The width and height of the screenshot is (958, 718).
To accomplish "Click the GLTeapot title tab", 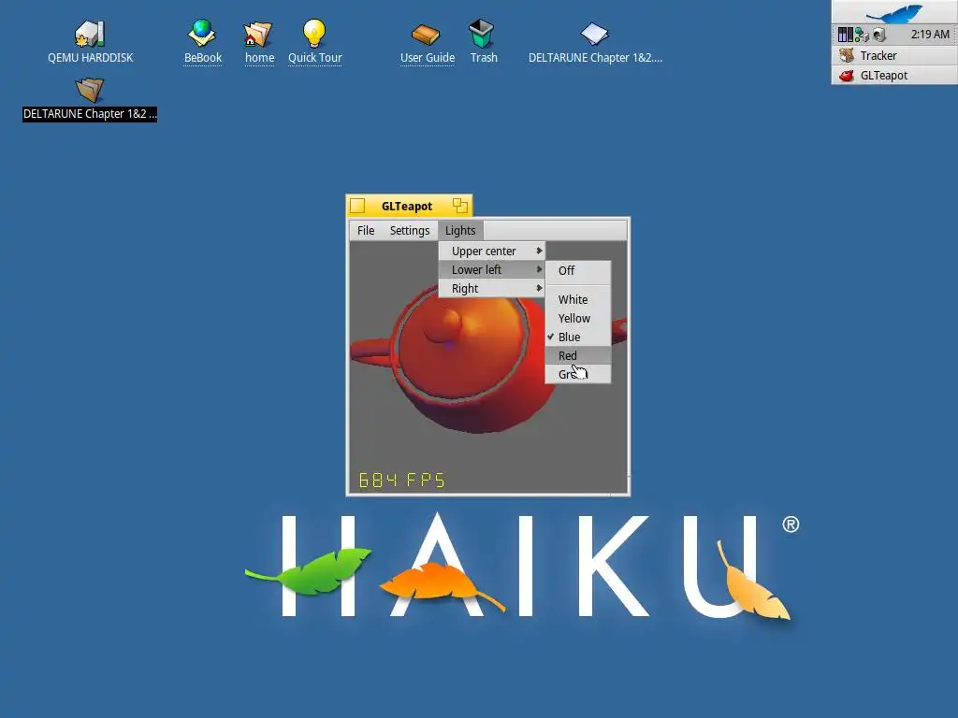I will pos(407,207).
